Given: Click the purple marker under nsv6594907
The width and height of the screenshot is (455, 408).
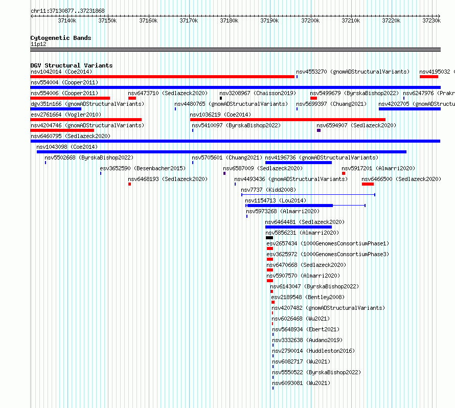Looking at the screenshot, I should click(x=318, y=130).
